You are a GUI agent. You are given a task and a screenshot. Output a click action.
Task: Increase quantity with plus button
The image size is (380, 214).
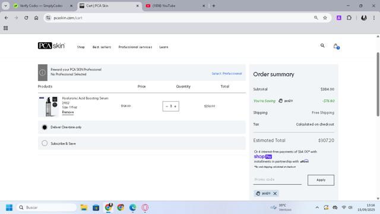click(175, 106)
